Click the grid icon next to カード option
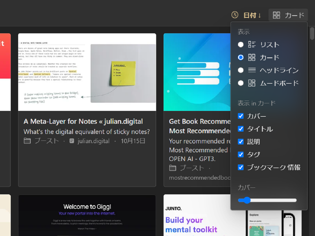The height and width of the screenshot is (236, 315). point(252,57)
